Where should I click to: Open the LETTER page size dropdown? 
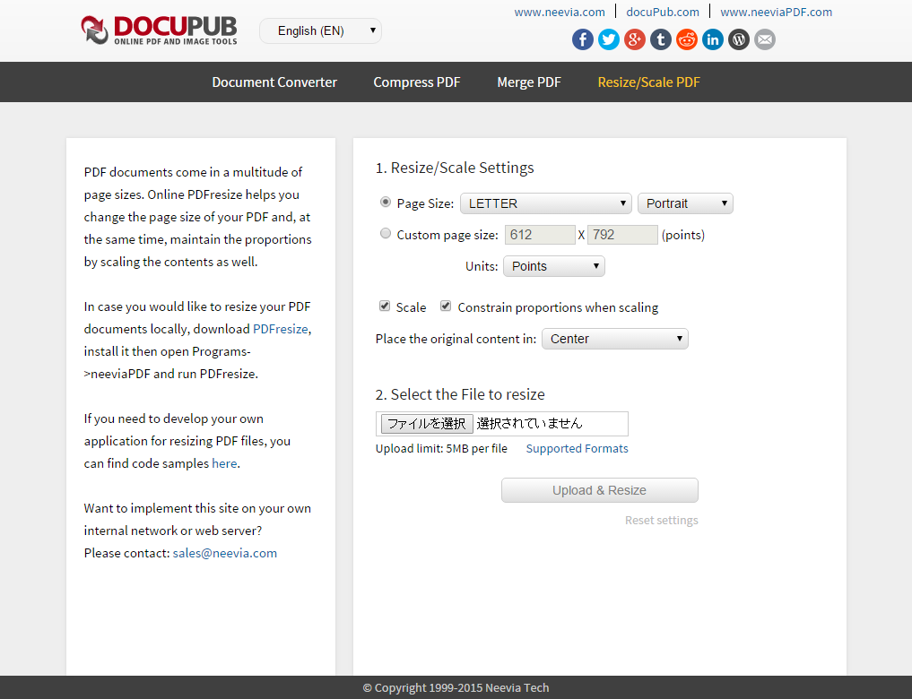pos(545,203)
